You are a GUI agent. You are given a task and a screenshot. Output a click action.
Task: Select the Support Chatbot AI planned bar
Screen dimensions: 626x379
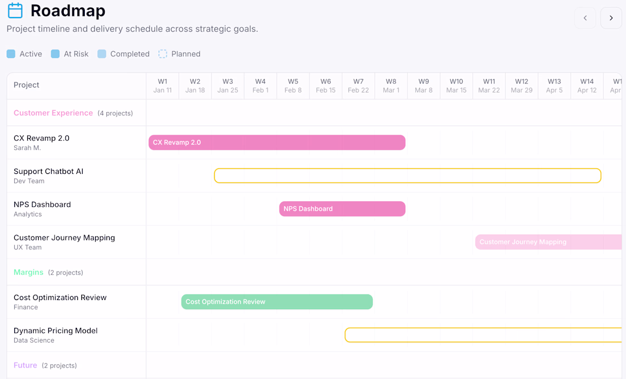[407, 176]
